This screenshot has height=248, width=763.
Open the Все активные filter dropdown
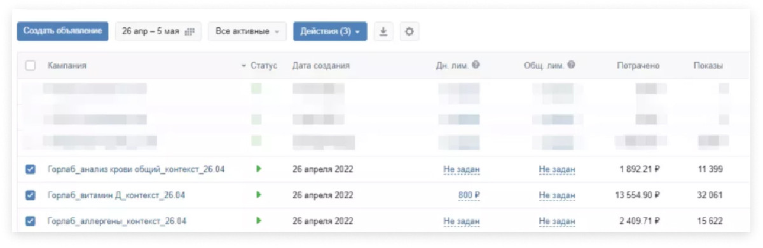point(247,32)
